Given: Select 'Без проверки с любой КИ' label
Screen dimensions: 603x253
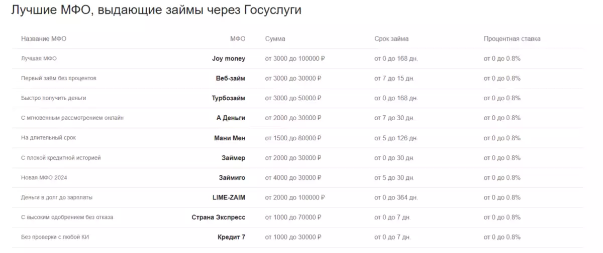Looking at the screenshot, I should pos(56,237).
